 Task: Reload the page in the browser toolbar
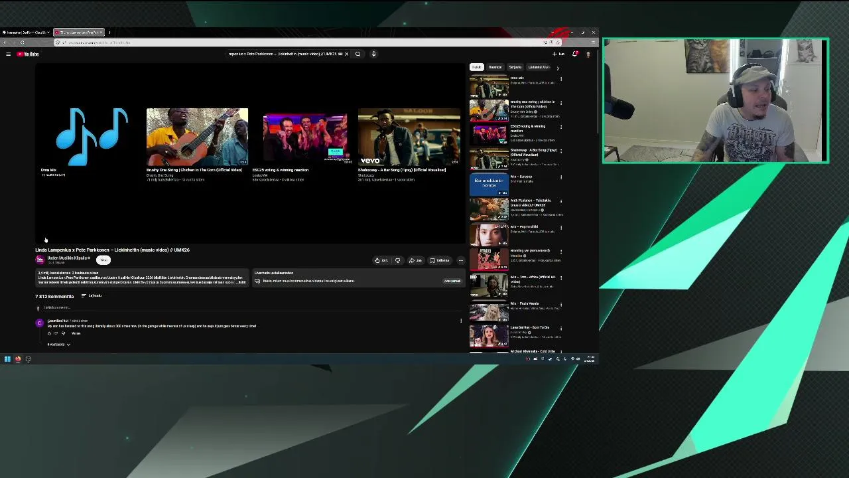coord(22,42)
